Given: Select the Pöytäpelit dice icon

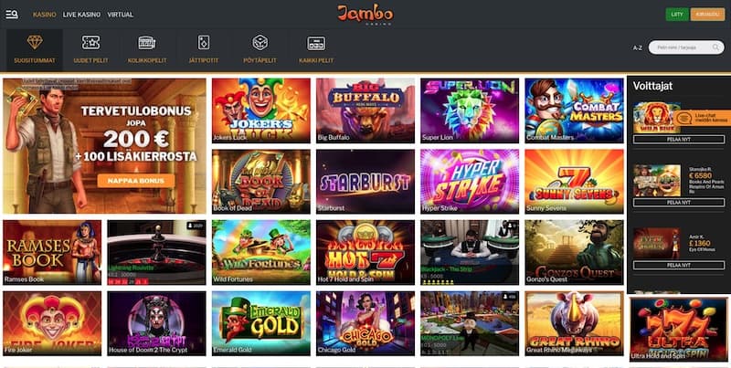Looking at the screenshot, I should point(260,42).
